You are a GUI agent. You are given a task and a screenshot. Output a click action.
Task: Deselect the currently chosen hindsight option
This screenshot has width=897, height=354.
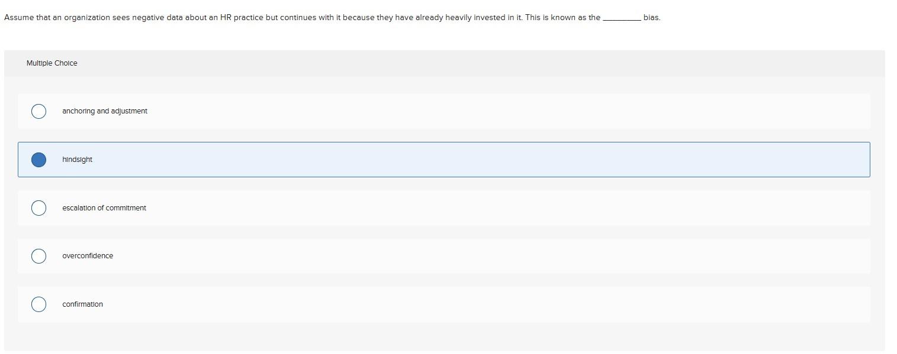[38, 159]
